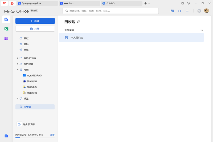Click the 新建 button

point(35,21)
